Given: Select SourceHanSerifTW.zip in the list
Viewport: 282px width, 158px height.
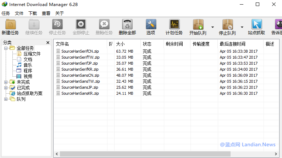Looking at the screenshot, I should tap(81, 57).
